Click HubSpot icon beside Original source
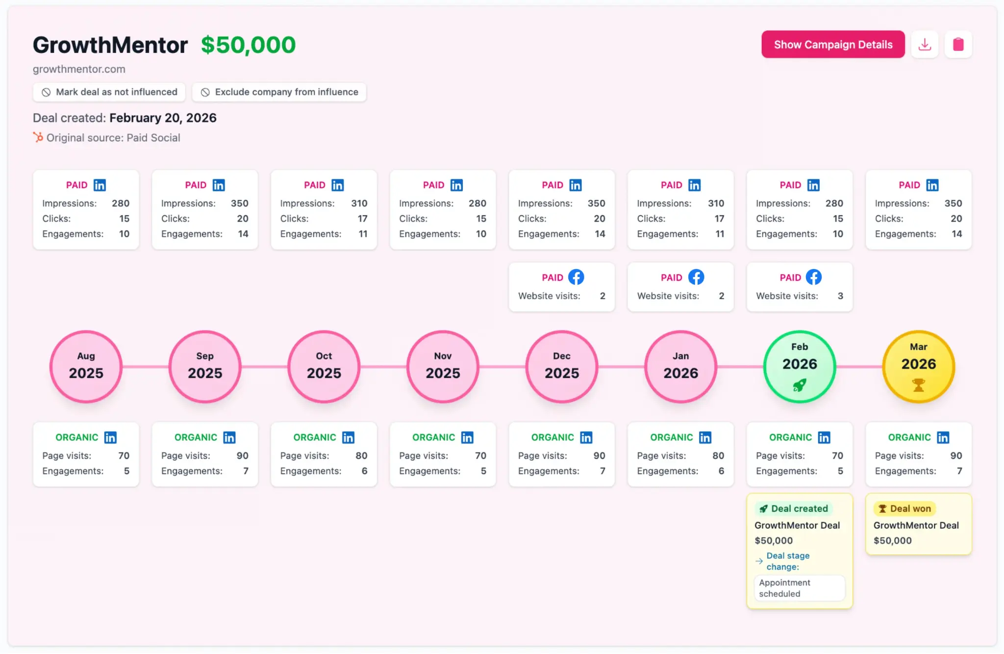The width and height of the screenshot is (1004, 654). point(38,137)
